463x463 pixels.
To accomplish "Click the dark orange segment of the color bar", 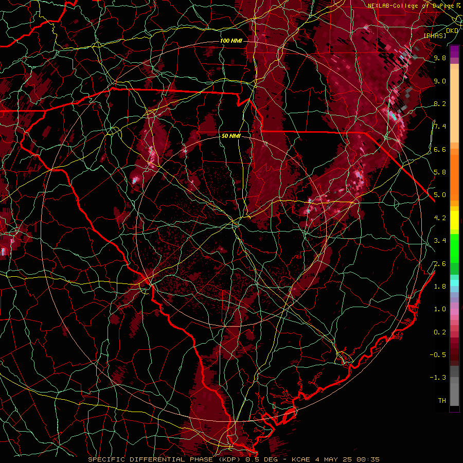I will coord(454,177).
